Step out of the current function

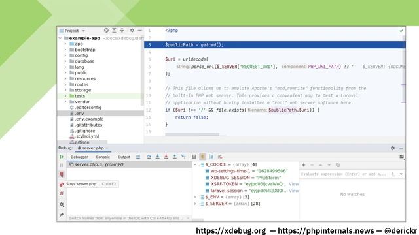click(175, 157)
